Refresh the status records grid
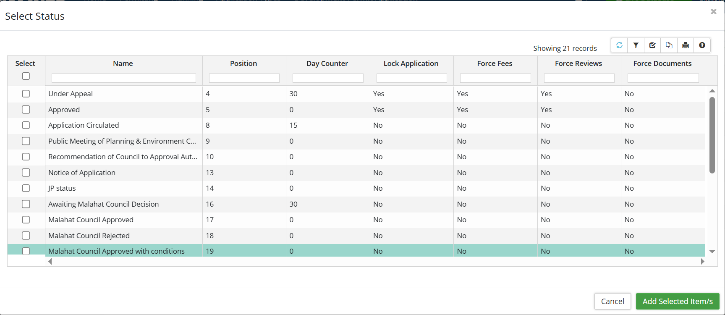 click(619, 45)
